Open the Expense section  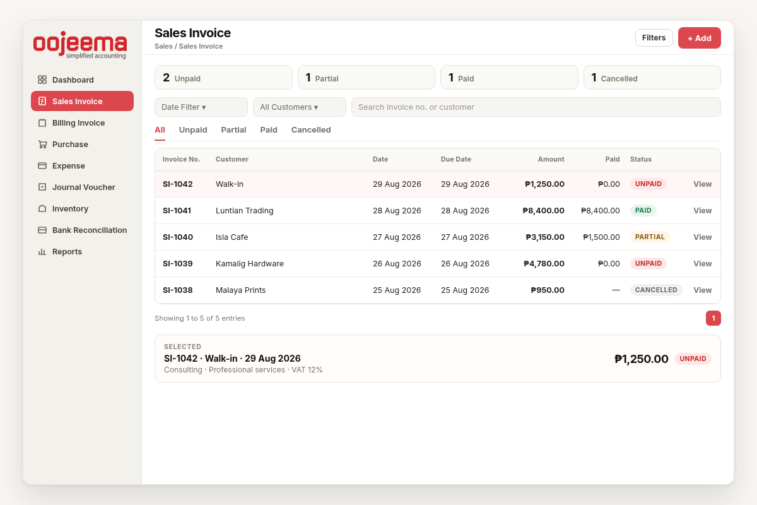[x=82, y=165]
